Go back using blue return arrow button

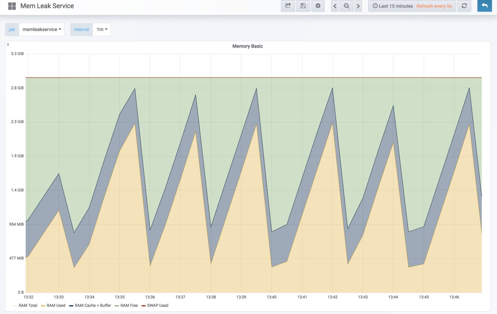[x=485, y=6]
